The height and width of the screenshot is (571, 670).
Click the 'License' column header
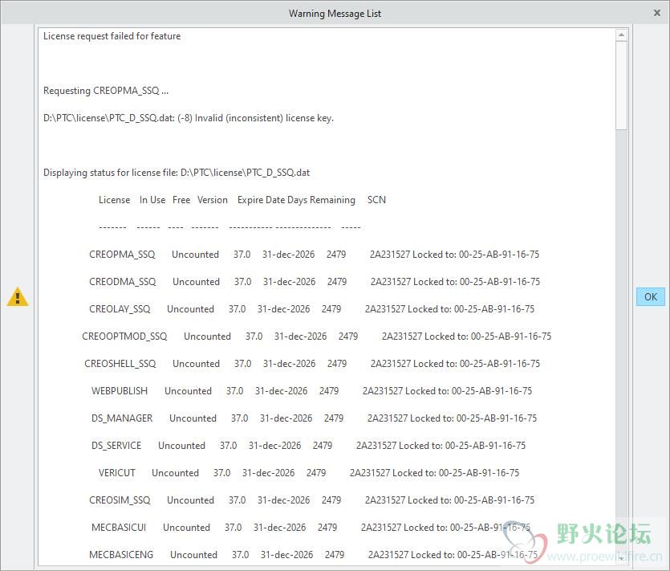coord(114,200)
